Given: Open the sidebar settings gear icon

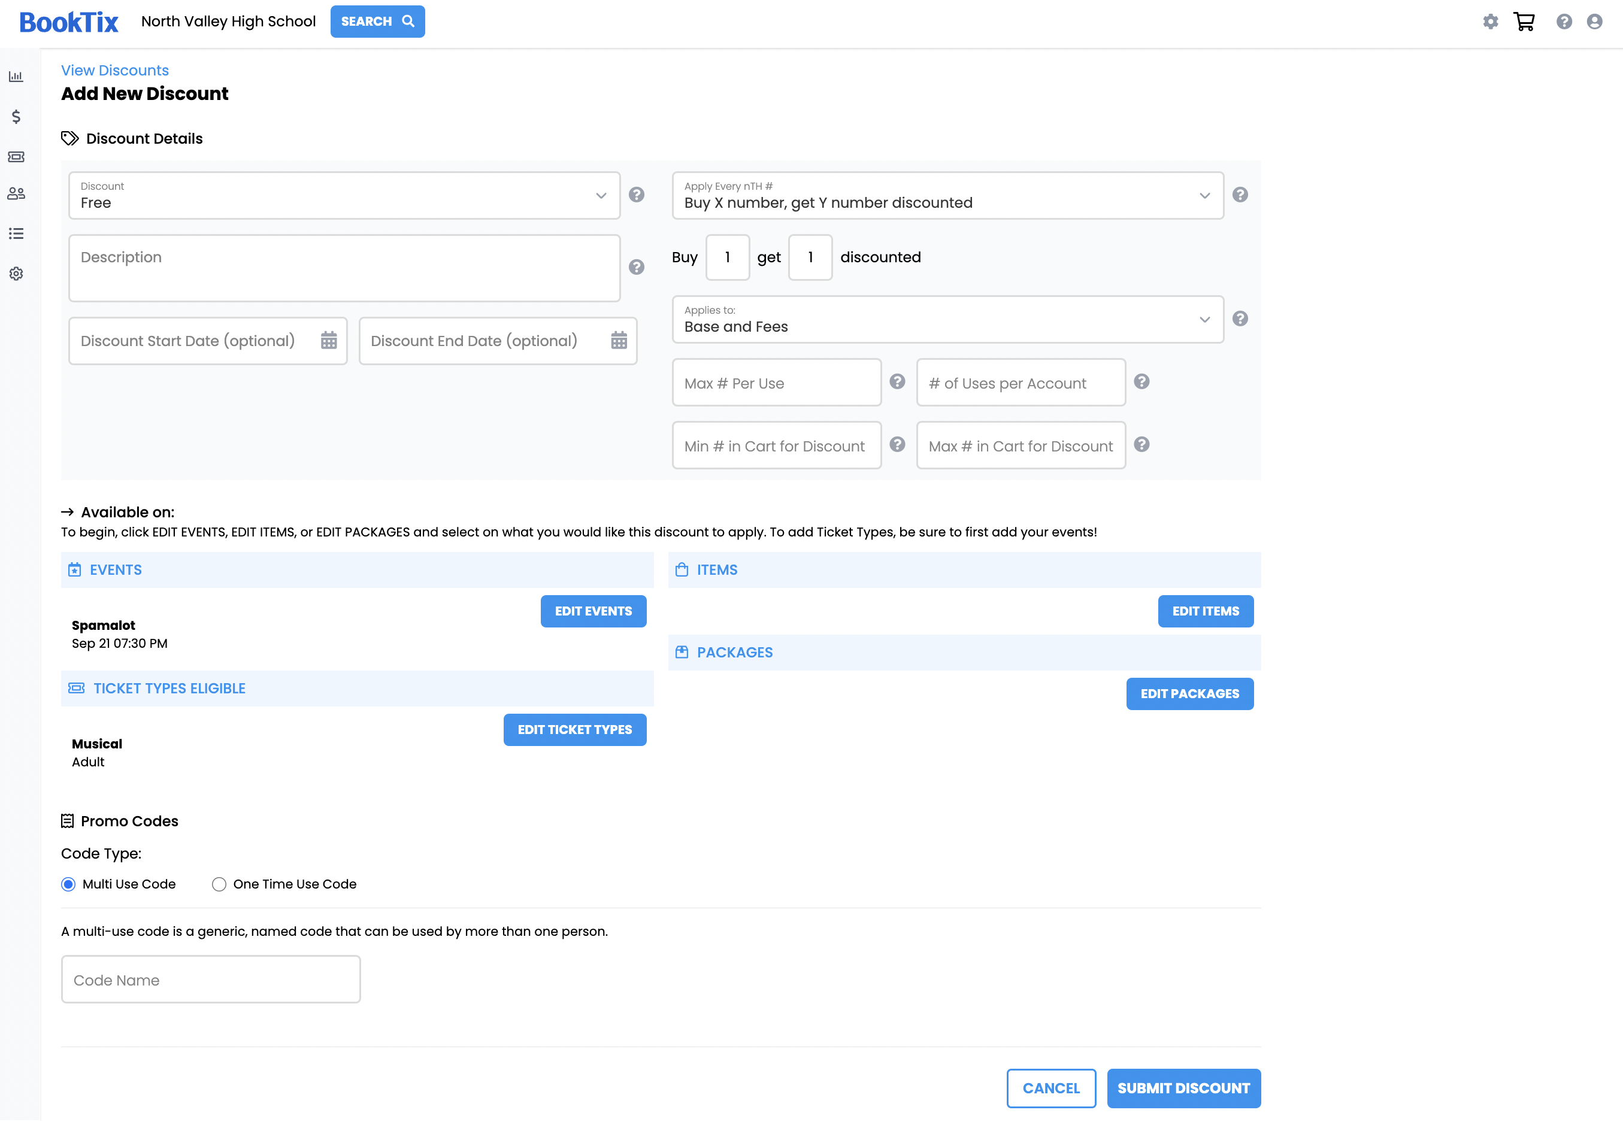Looking at the screenshot, I should coord(16,274).
